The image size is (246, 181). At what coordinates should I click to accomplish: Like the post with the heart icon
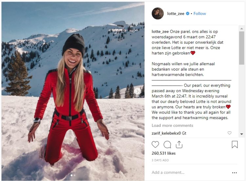[x=155, y=144]
